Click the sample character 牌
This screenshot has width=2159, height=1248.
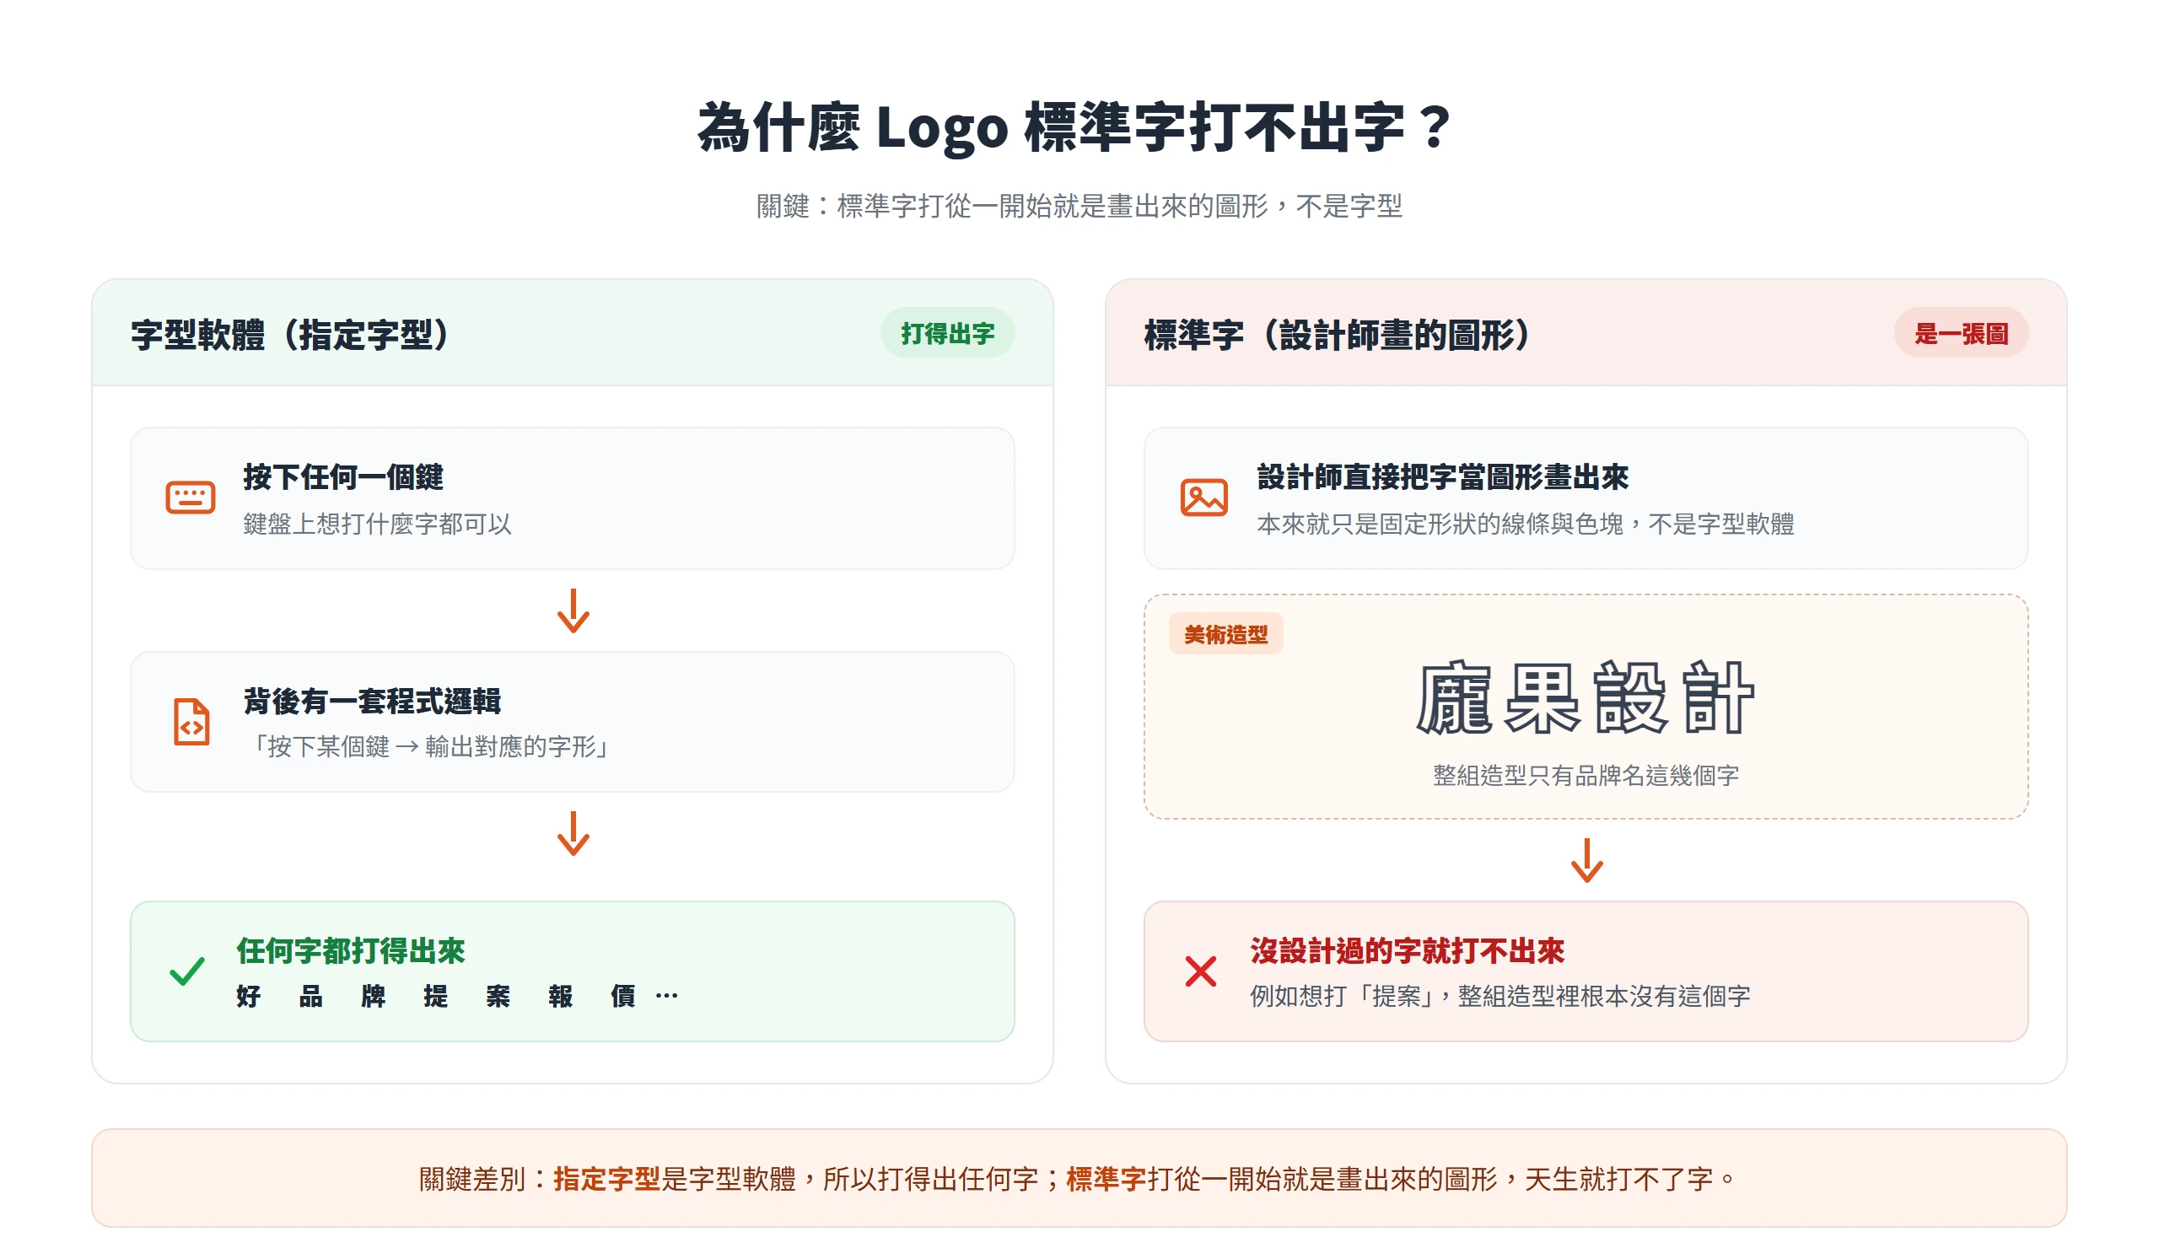[x=374, y=995]
